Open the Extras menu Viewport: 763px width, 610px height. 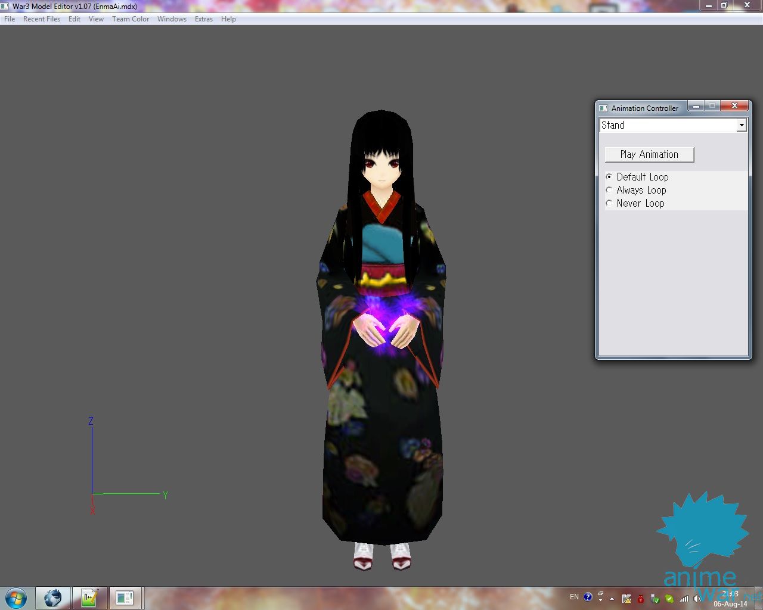tap(204, 19)
